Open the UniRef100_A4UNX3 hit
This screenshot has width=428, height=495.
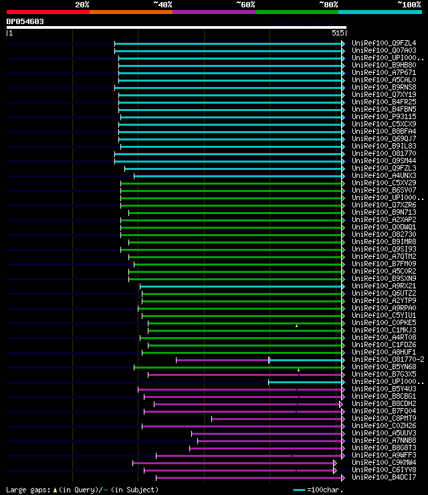[384, 175]
